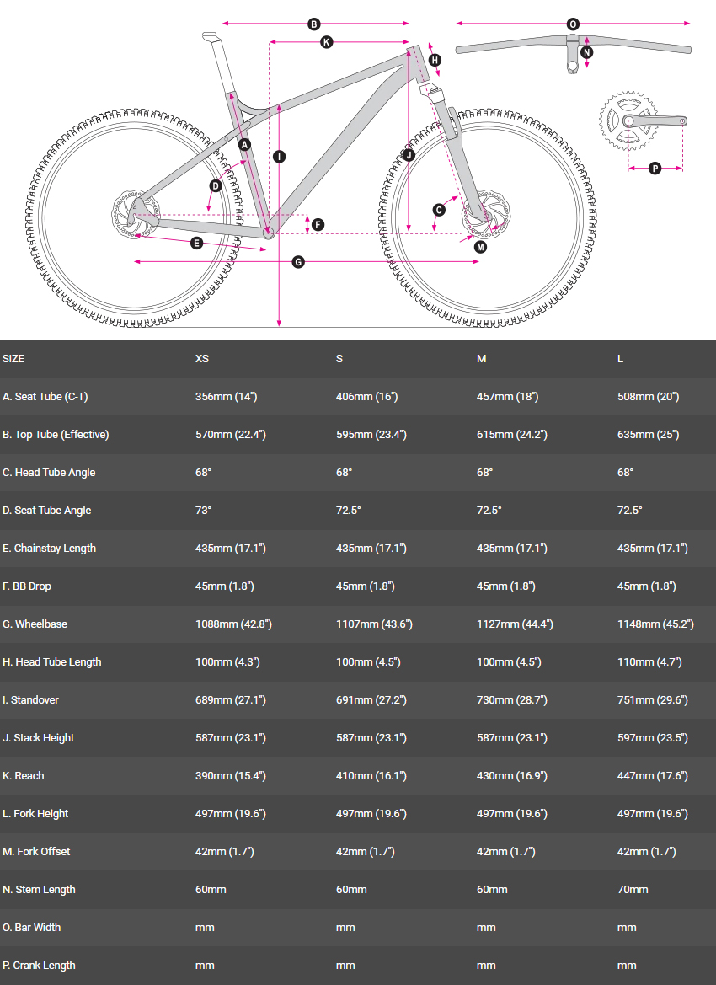Click the circled A seat tube marker
This screenshot has width=716, height=985.
tap(245, 145)
